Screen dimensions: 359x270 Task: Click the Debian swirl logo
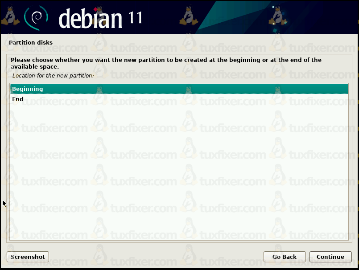(36, 18)
